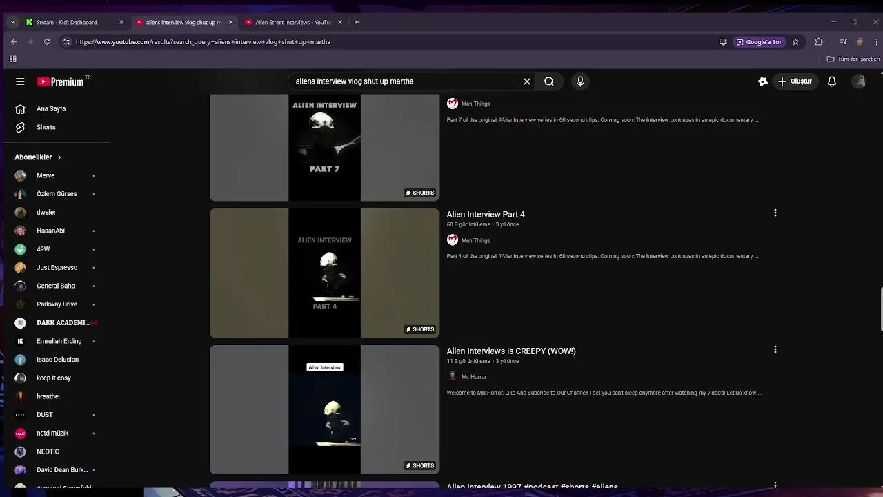883x497 pixels.
Task: Click the browser address bar URL
Action: [203, 42]
